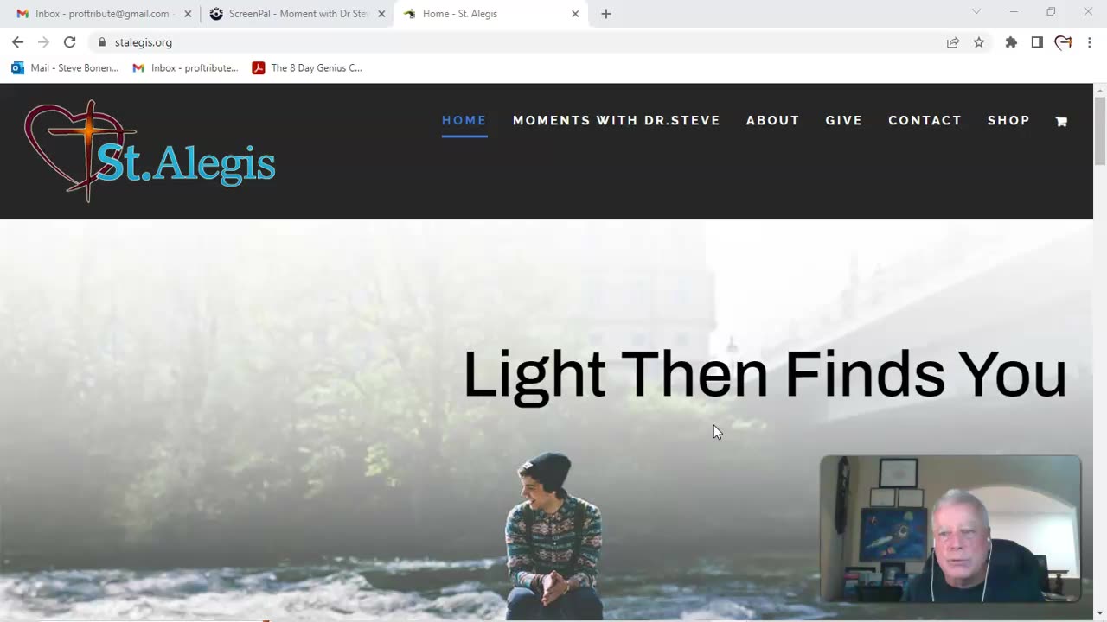Switch to the ScreenPal Moment with Dr Steve tab

pyautogui.click(x=297, y=14)
